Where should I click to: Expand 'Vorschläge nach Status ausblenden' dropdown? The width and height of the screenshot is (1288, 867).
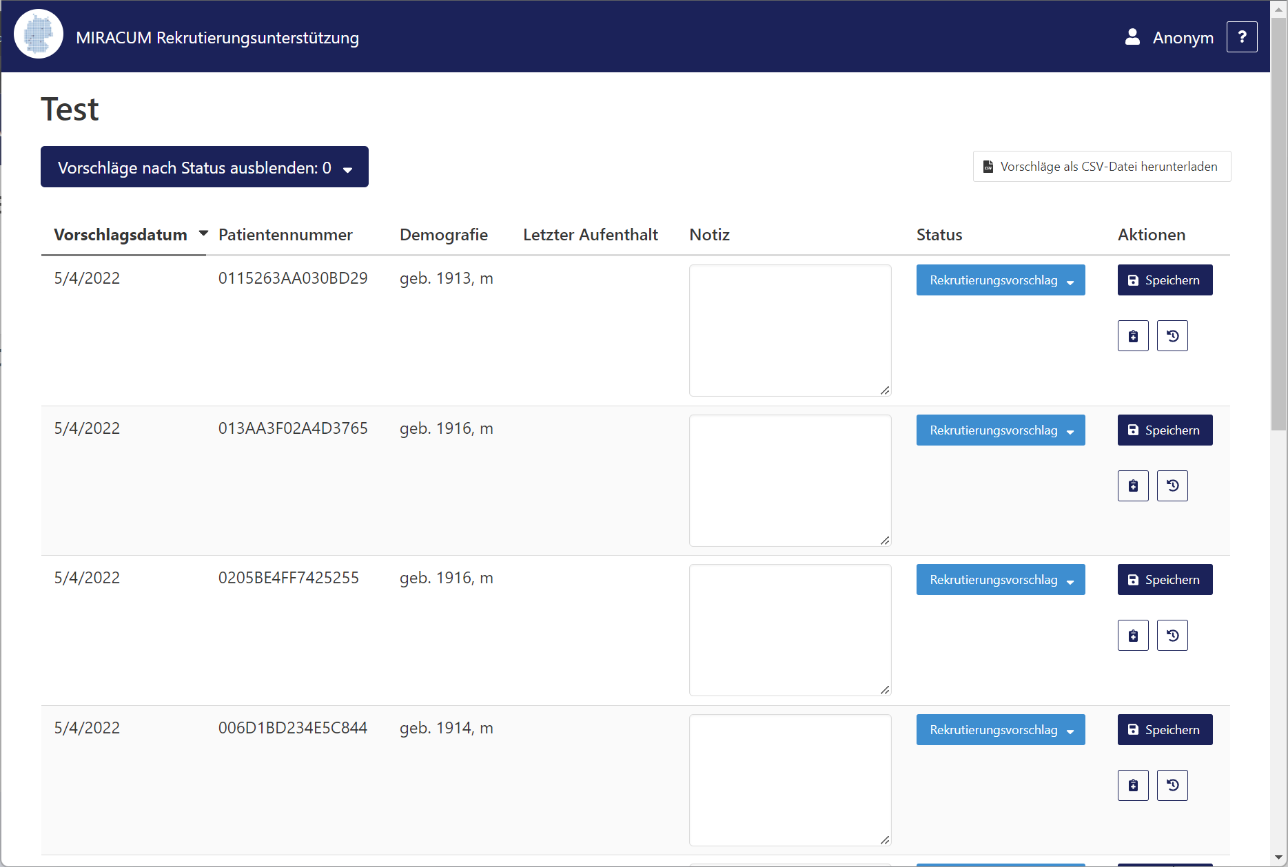click(205, 167)
